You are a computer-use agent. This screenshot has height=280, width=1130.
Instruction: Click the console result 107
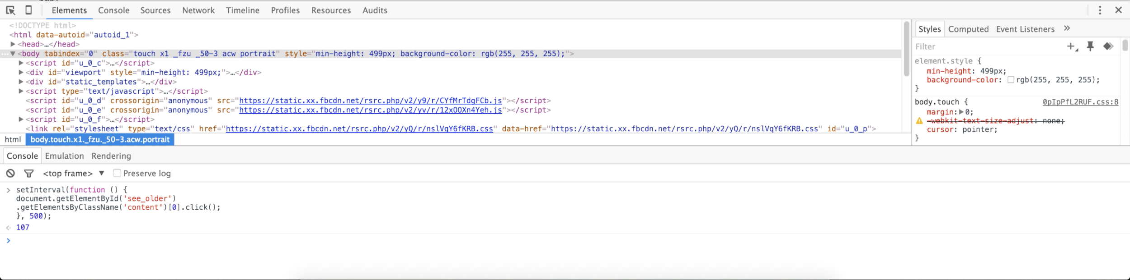pos(23,228)
